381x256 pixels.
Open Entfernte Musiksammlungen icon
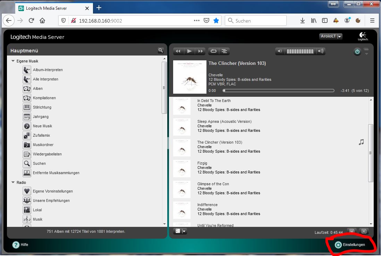tap(27, 173)
